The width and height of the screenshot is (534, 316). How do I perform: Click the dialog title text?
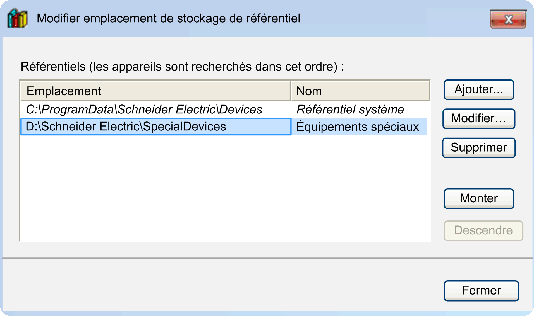(168, 19)
